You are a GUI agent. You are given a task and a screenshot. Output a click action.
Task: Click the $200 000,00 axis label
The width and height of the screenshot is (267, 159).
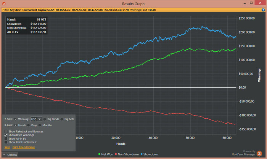pos(247,32)
